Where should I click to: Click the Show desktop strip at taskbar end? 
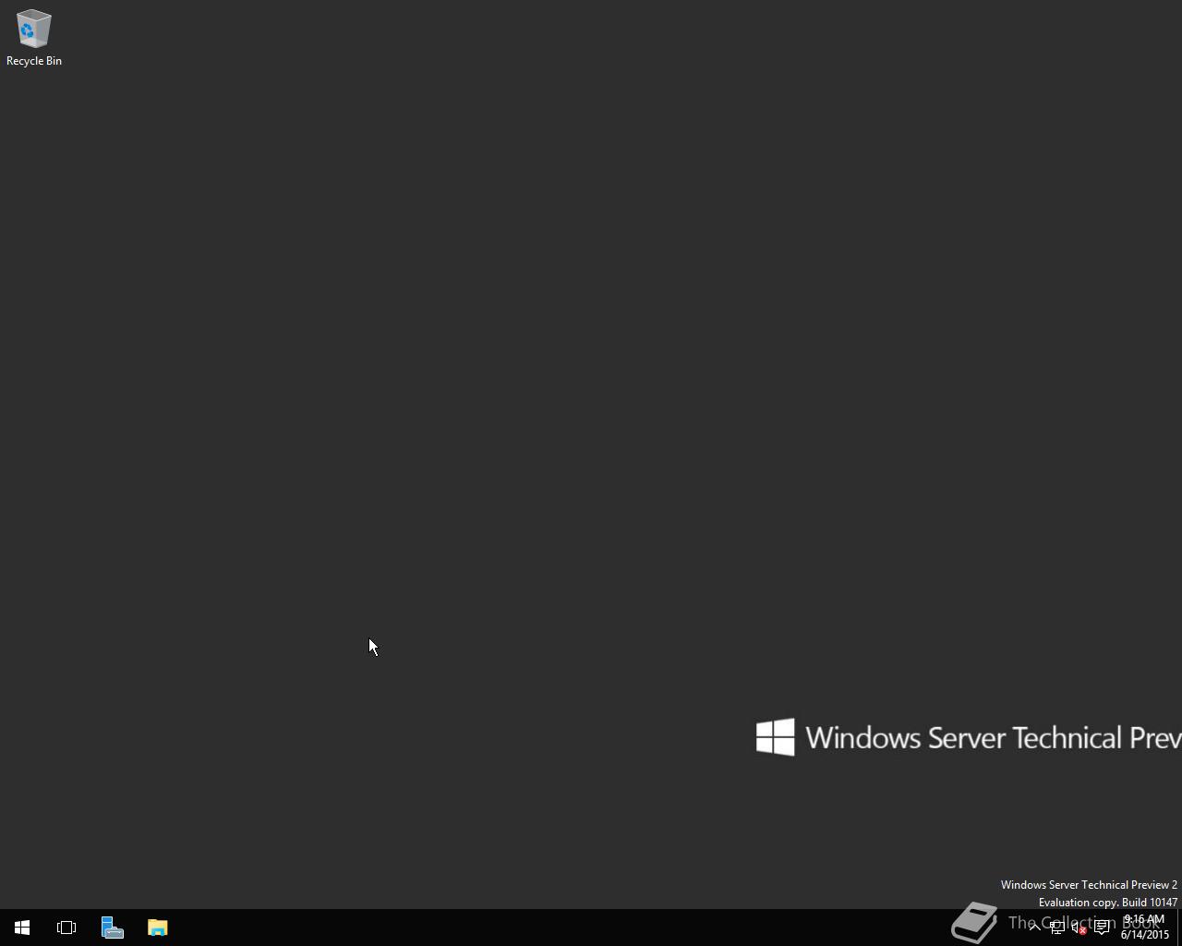click(x=1179, y=928)
